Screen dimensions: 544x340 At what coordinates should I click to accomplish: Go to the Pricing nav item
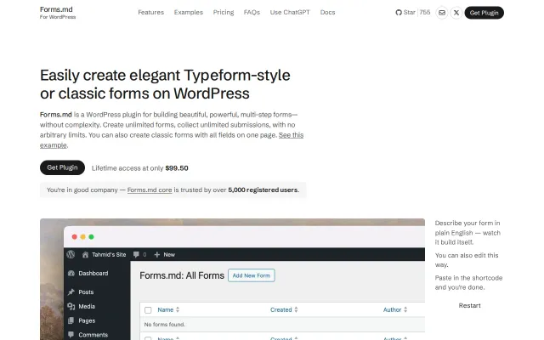224,13
